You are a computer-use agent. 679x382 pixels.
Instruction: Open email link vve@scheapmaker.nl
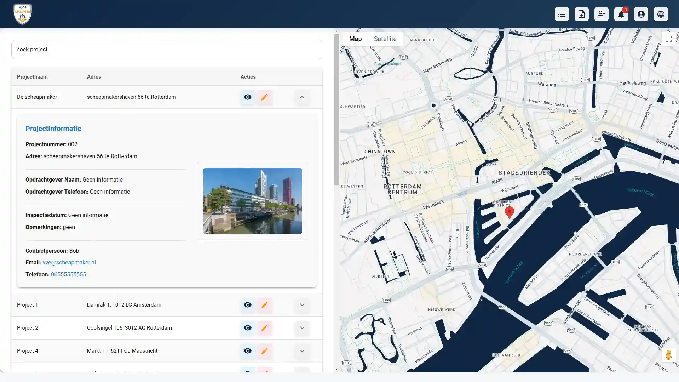tap(69, 263)
